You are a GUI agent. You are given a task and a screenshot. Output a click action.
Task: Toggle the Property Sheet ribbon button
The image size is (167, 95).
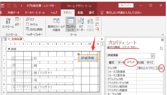click(x=71, y=24)
